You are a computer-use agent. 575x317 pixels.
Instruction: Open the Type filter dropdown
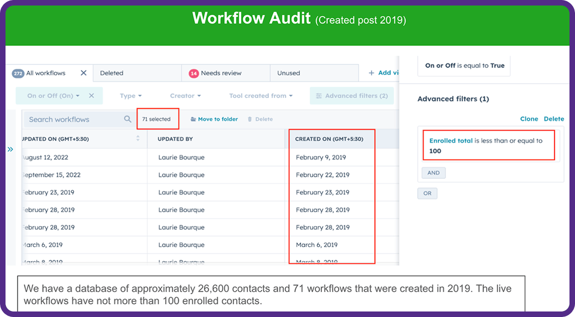[x=131, y=96]
